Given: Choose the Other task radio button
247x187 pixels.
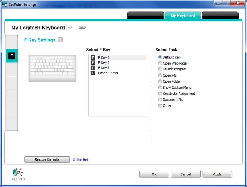Looking at the screenshot, I should 160,105.
